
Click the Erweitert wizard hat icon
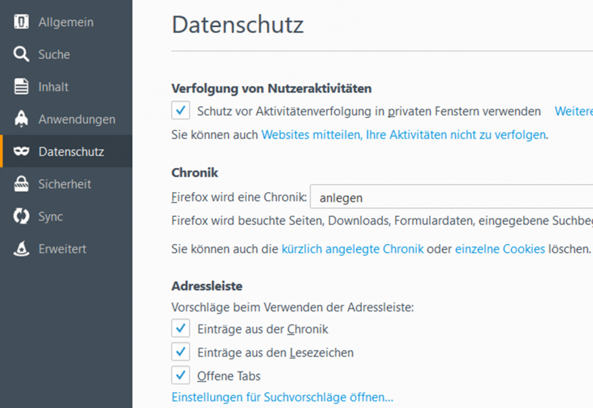point(21,249)
